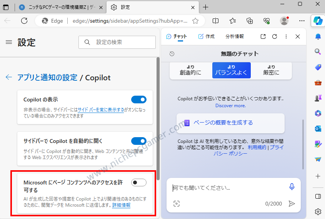Open the user profile avatar
Image resolution: width=325 pixels, height=219 pixels.
[284, 21]
